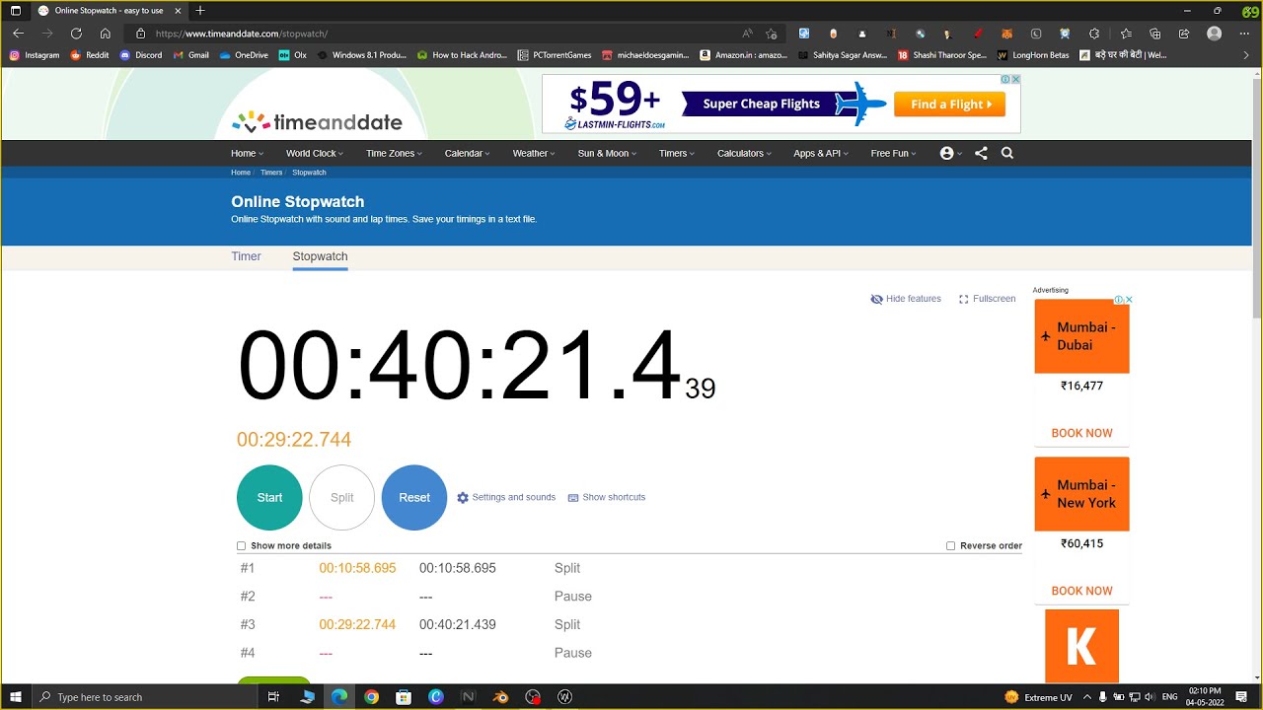Expand the Calendar menu
Screen dimensions: 1263x710
tap(467, 154)
